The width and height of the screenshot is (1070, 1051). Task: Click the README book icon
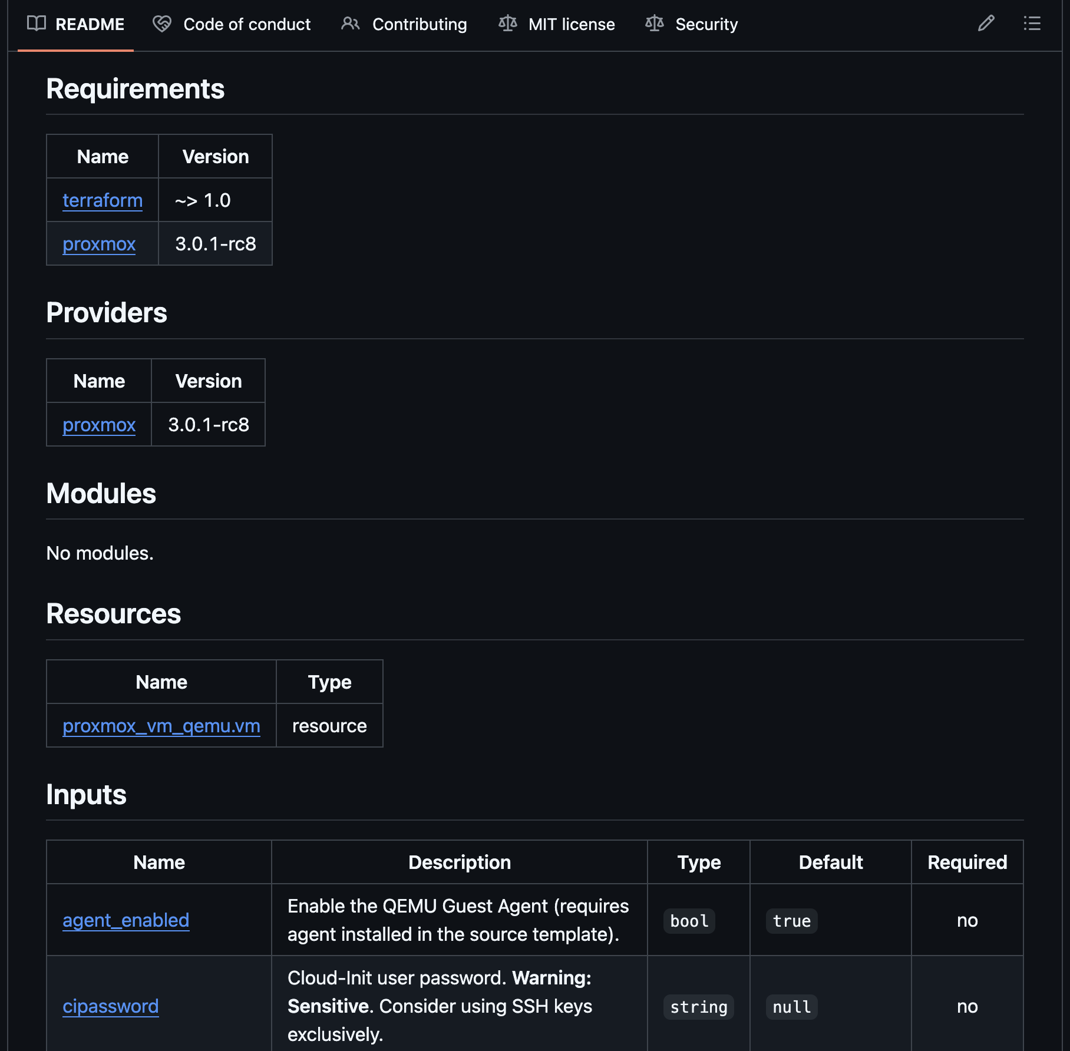37,24
